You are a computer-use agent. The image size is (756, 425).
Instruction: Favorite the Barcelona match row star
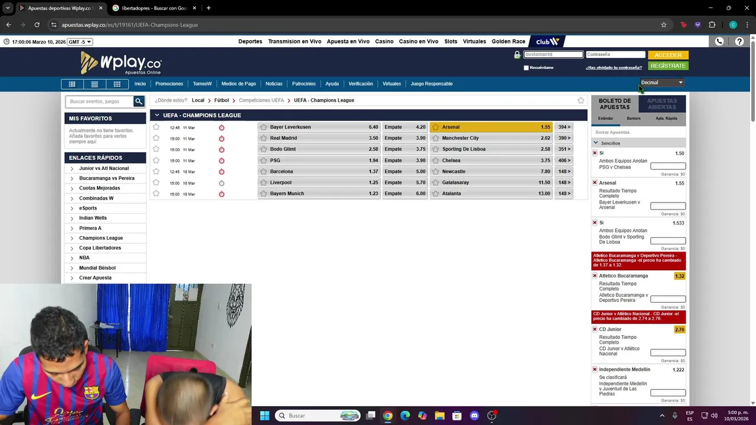pyautogui.click(x=156, y=172)
